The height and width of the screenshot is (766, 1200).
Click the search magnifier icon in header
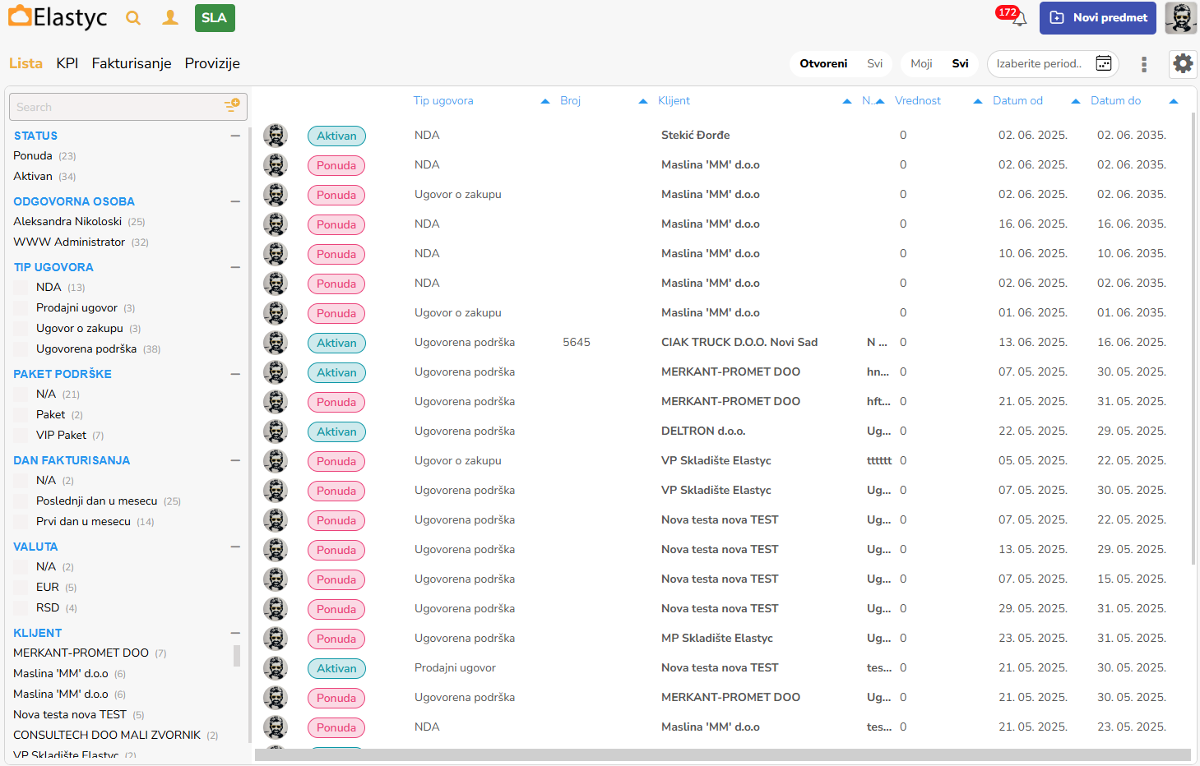tap(133, 18)
